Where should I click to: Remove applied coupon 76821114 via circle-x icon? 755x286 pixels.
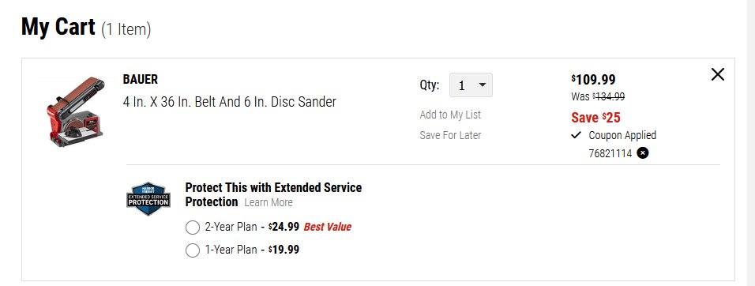(x=643, y=153)
